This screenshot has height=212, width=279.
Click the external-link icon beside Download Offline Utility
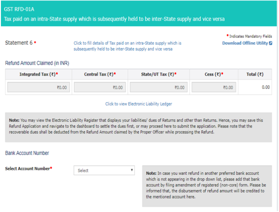(x=271, y=43)
